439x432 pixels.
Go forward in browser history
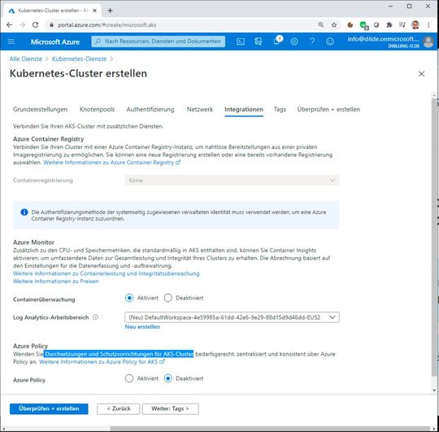tap(23, 25)
